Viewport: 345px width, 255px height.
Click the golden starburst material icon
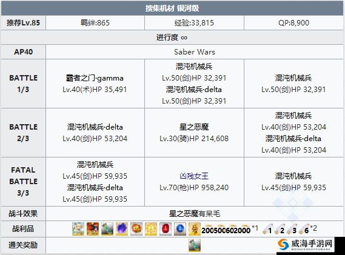151,229
